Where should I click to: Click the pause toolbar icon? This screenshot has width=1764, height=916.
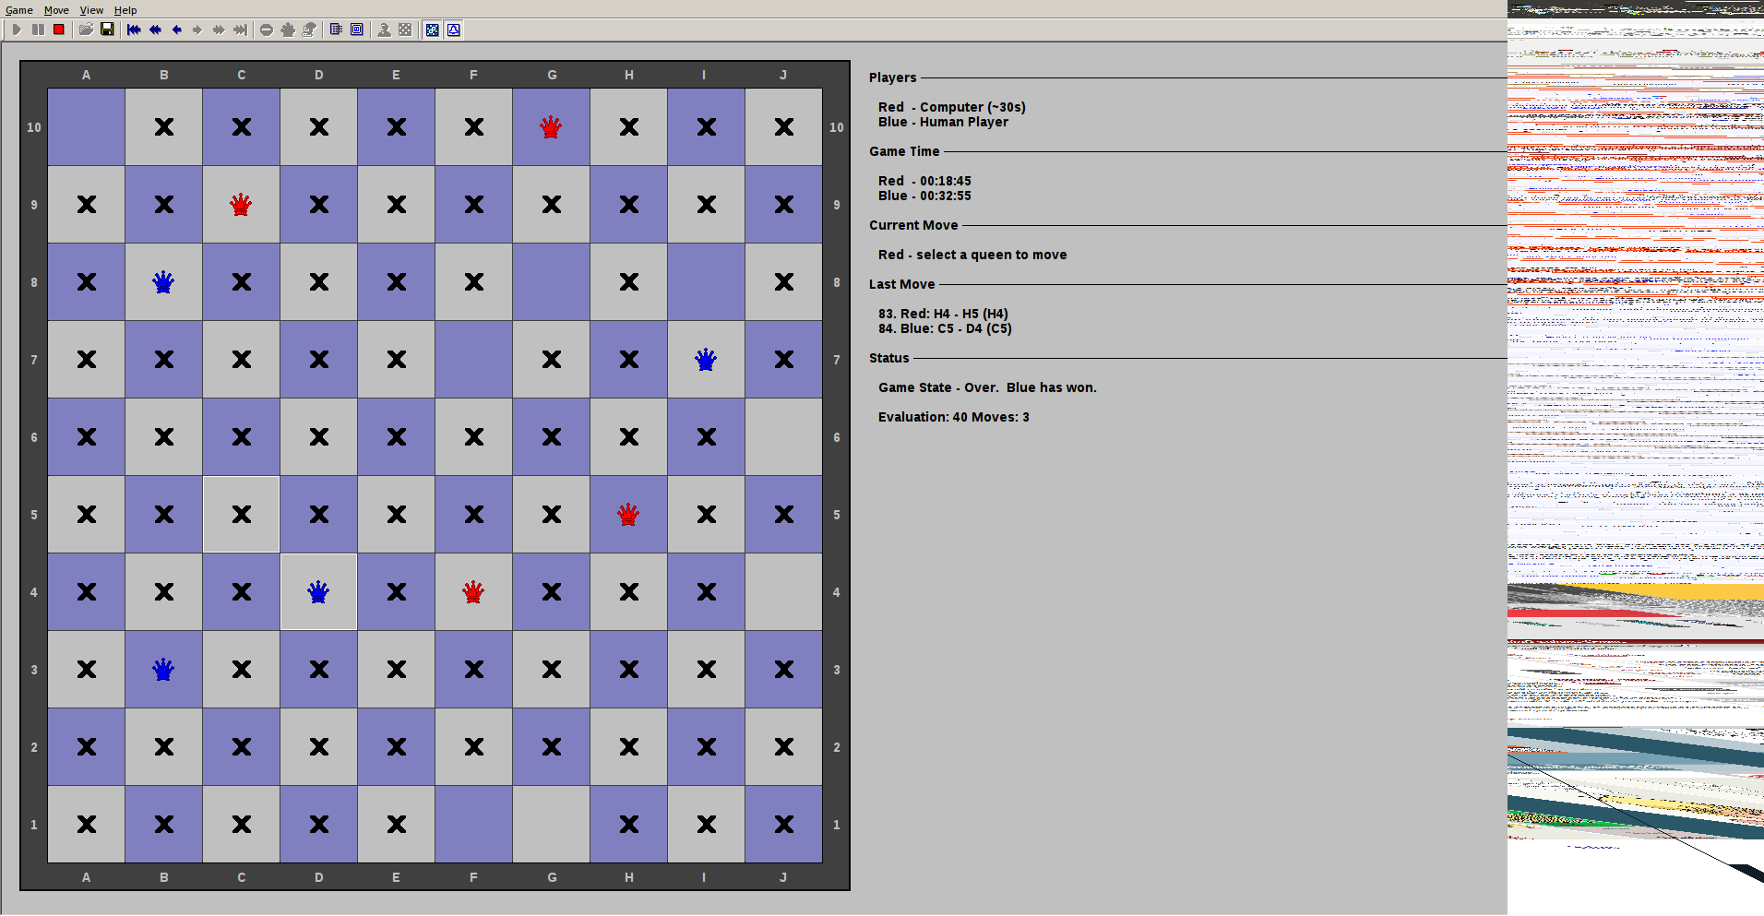[38, 30]
